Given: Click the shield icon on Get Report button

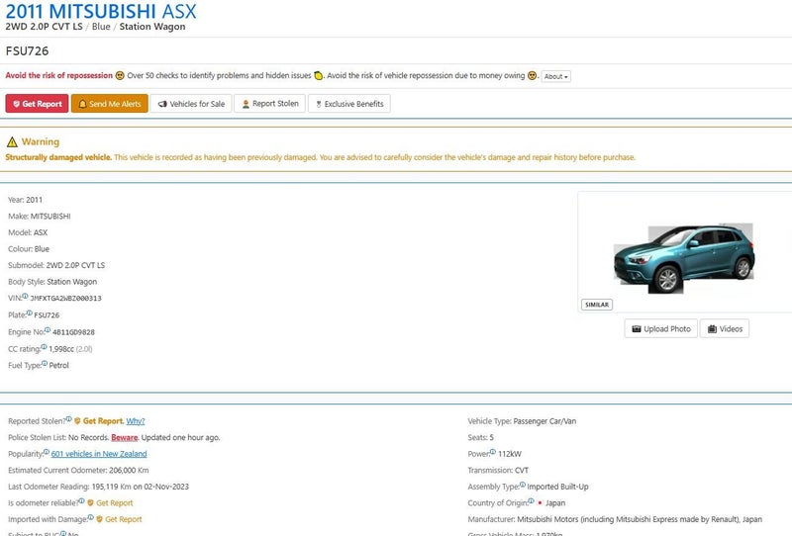Looking at the screenshot, I should tap(16, 104).
